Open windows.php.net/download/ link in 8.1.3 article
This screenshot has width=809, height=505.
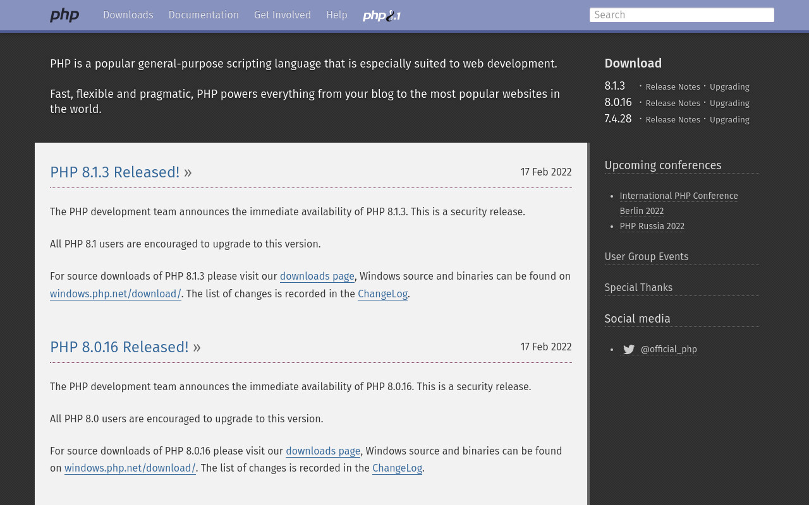click(x=116, y=294)
